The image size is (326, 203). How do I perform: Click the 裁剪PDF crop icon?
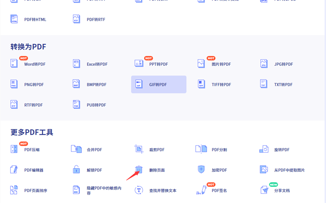click(139, 149)
